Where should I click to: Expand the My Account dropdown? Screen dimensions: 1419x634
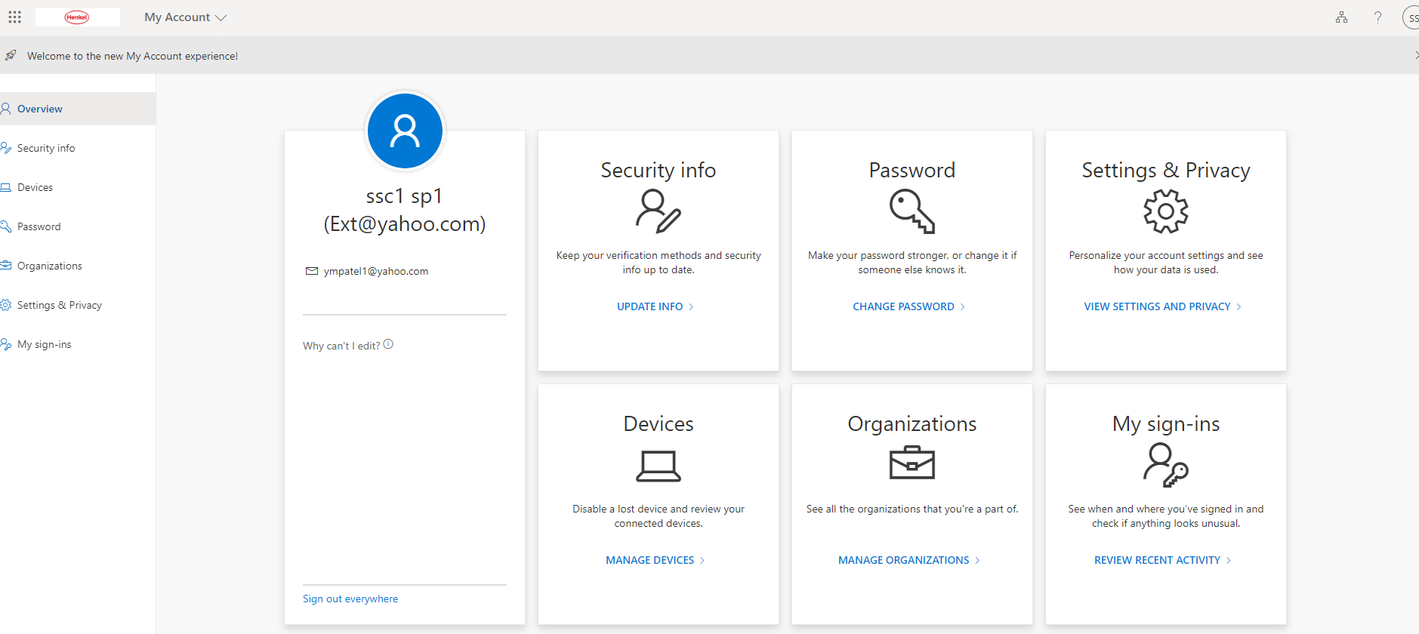tap(185, 17)
